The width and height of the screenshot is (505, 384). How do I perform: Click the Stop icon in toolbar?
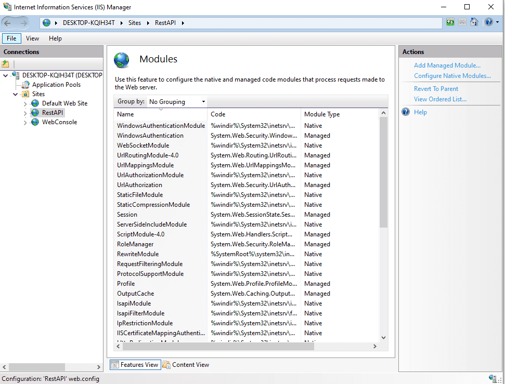462,22
